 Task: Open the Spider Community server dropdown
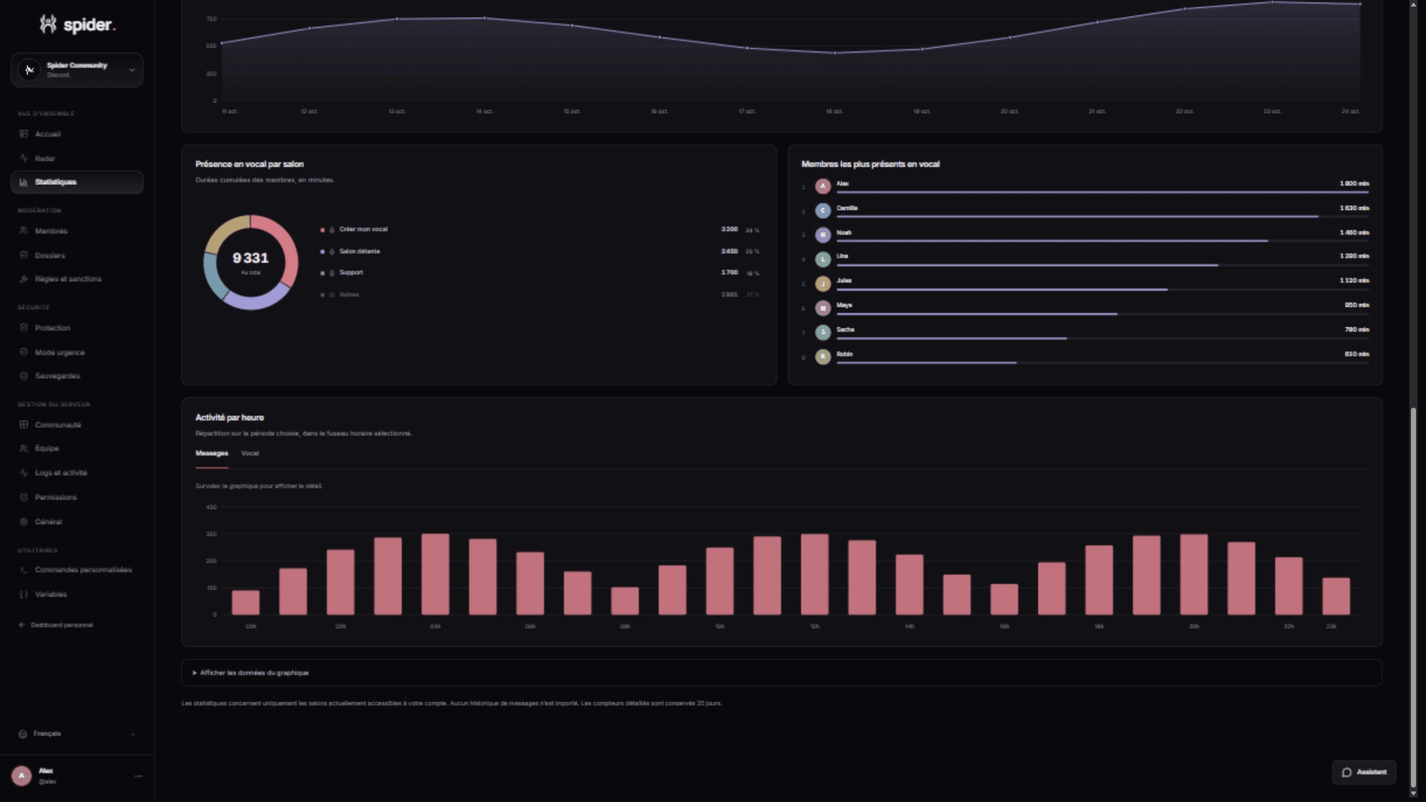click(77, 70)
